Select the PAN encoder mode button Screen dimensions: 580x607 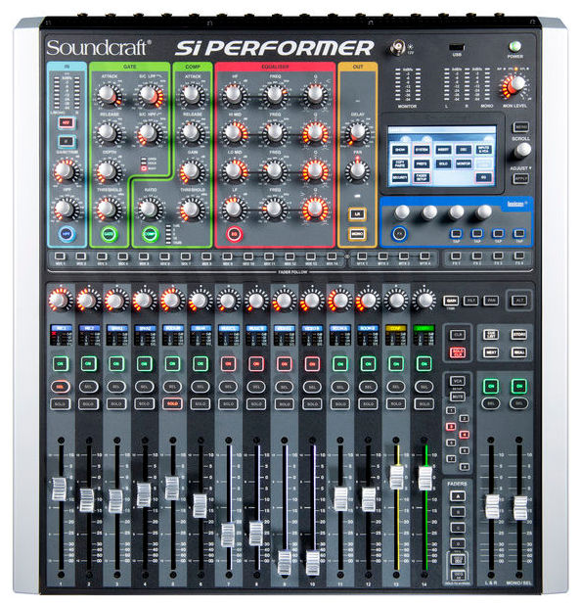coord(491,301)
